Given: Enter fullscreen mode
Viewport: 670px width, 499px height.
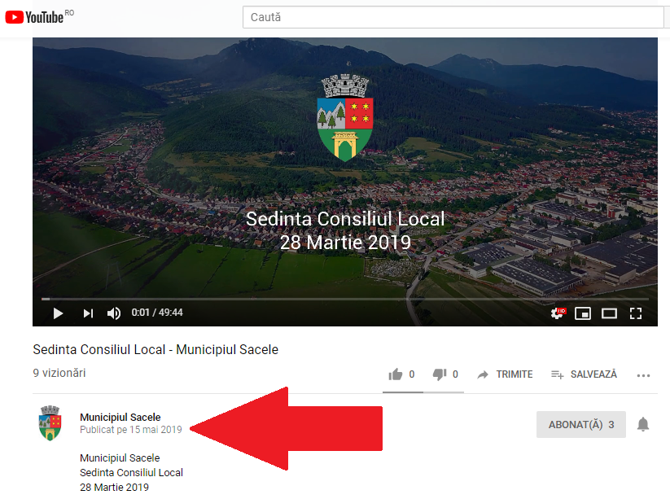Looking at the screenshot, I should tap(636, 313).
